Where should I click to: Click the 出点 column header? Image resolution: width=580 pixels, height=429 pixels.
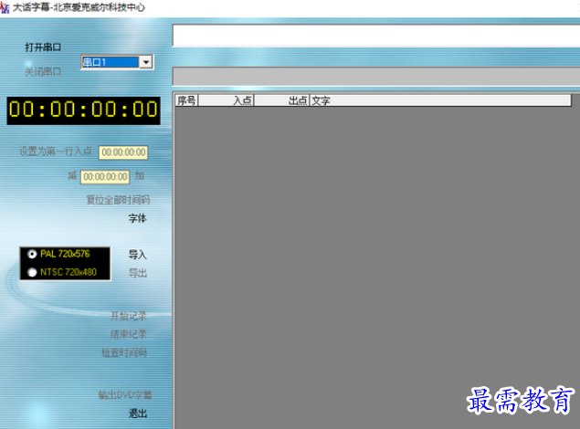click(281, 100)
